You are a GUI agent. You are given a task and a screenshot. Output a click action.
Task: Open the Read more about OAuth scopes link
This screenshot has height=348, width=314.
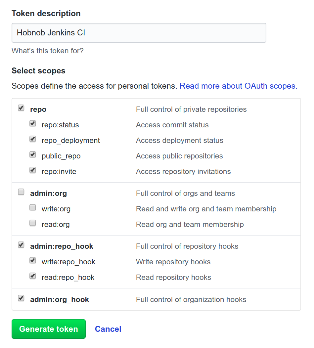(x=238, y=86)
